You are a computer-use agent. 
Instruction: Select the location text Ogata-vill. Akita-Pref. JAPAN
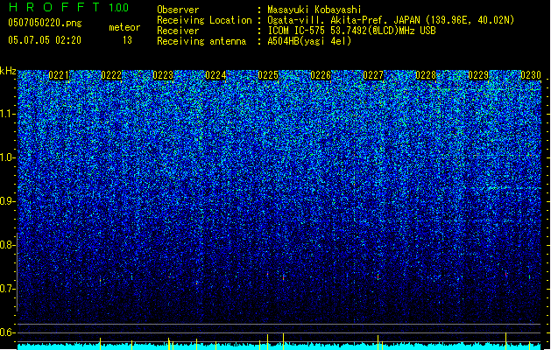click(x=343, y=20)
